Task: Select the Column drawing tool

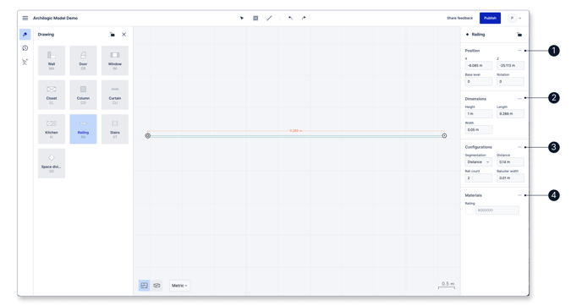Action: [x=83, y=95]
